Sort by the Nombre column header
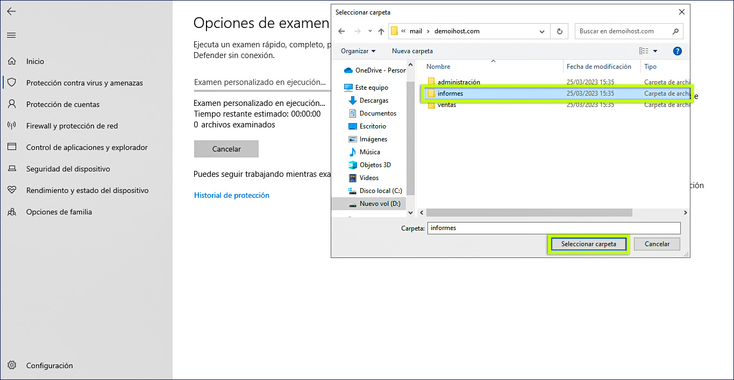 (x=438, y=67)
